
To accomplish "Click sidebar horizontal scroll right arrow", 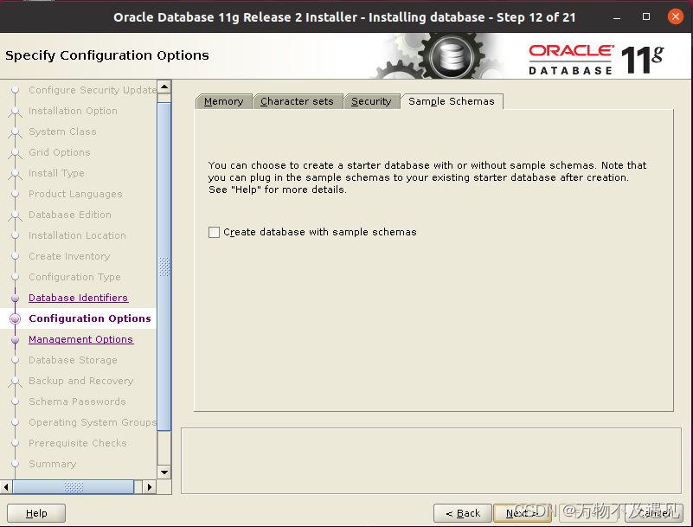I will (x=150, y=487).
